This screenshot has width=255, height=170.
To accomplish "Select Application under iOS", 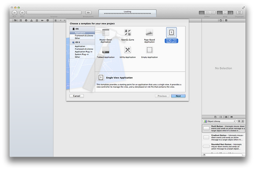I will pyautogui.click(x=82, y=33).
